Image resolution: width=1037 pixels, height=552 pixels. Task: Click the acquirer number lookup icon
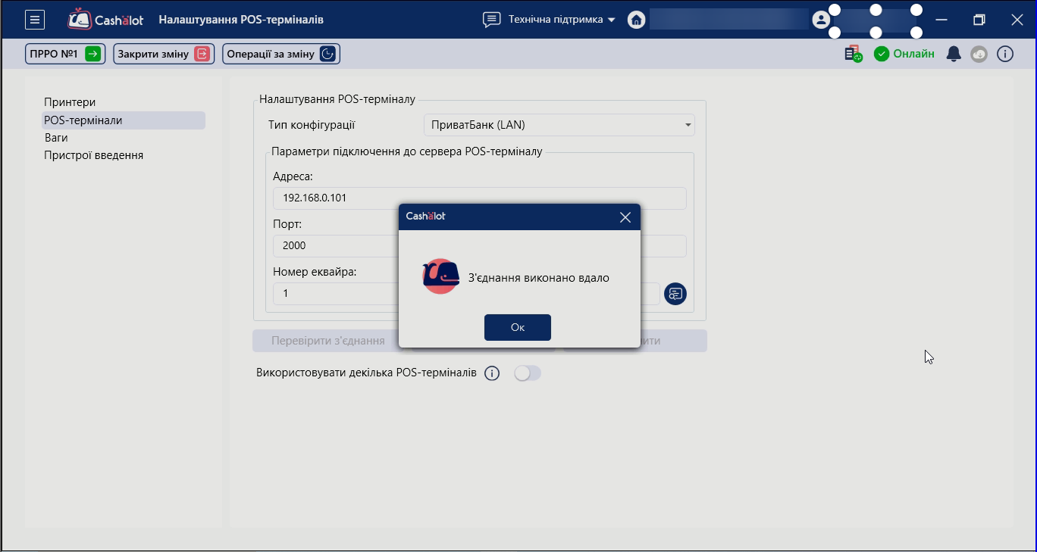pyautogui.click(x=675, y=294)
